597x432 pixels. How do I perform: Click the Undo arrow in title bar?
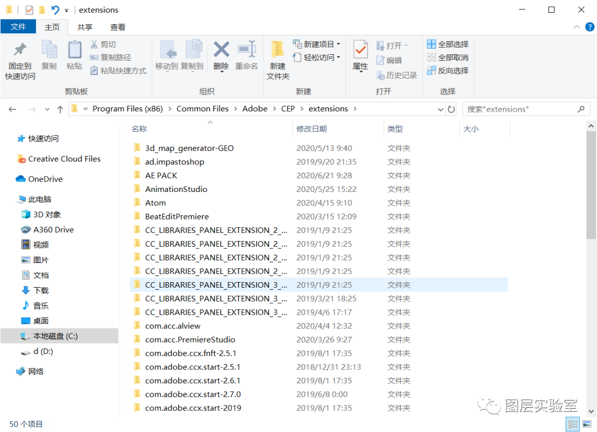point(55,10)
